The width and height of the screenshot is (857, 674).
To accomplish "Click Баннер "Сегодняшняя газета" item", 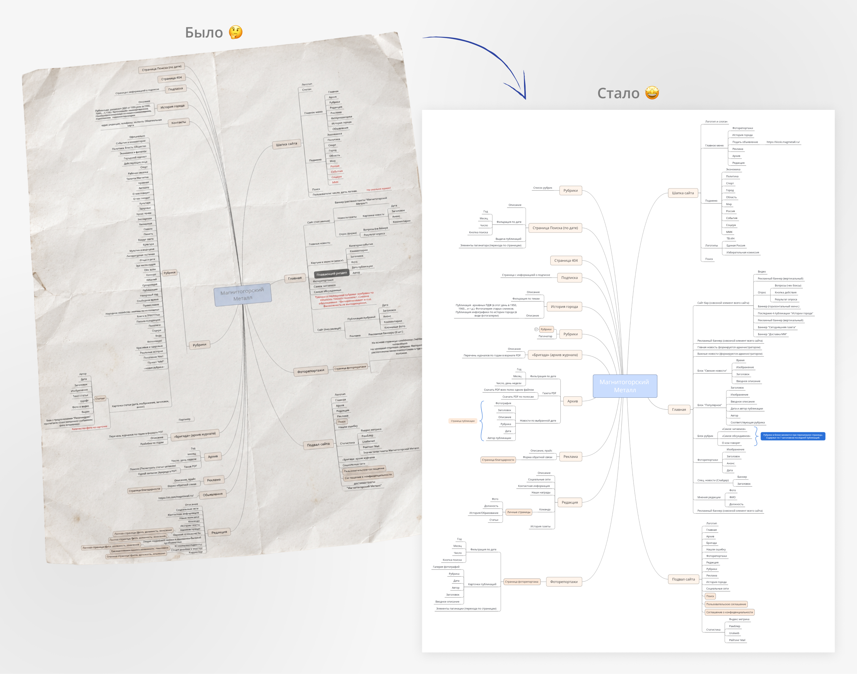I will click(777, 327).
